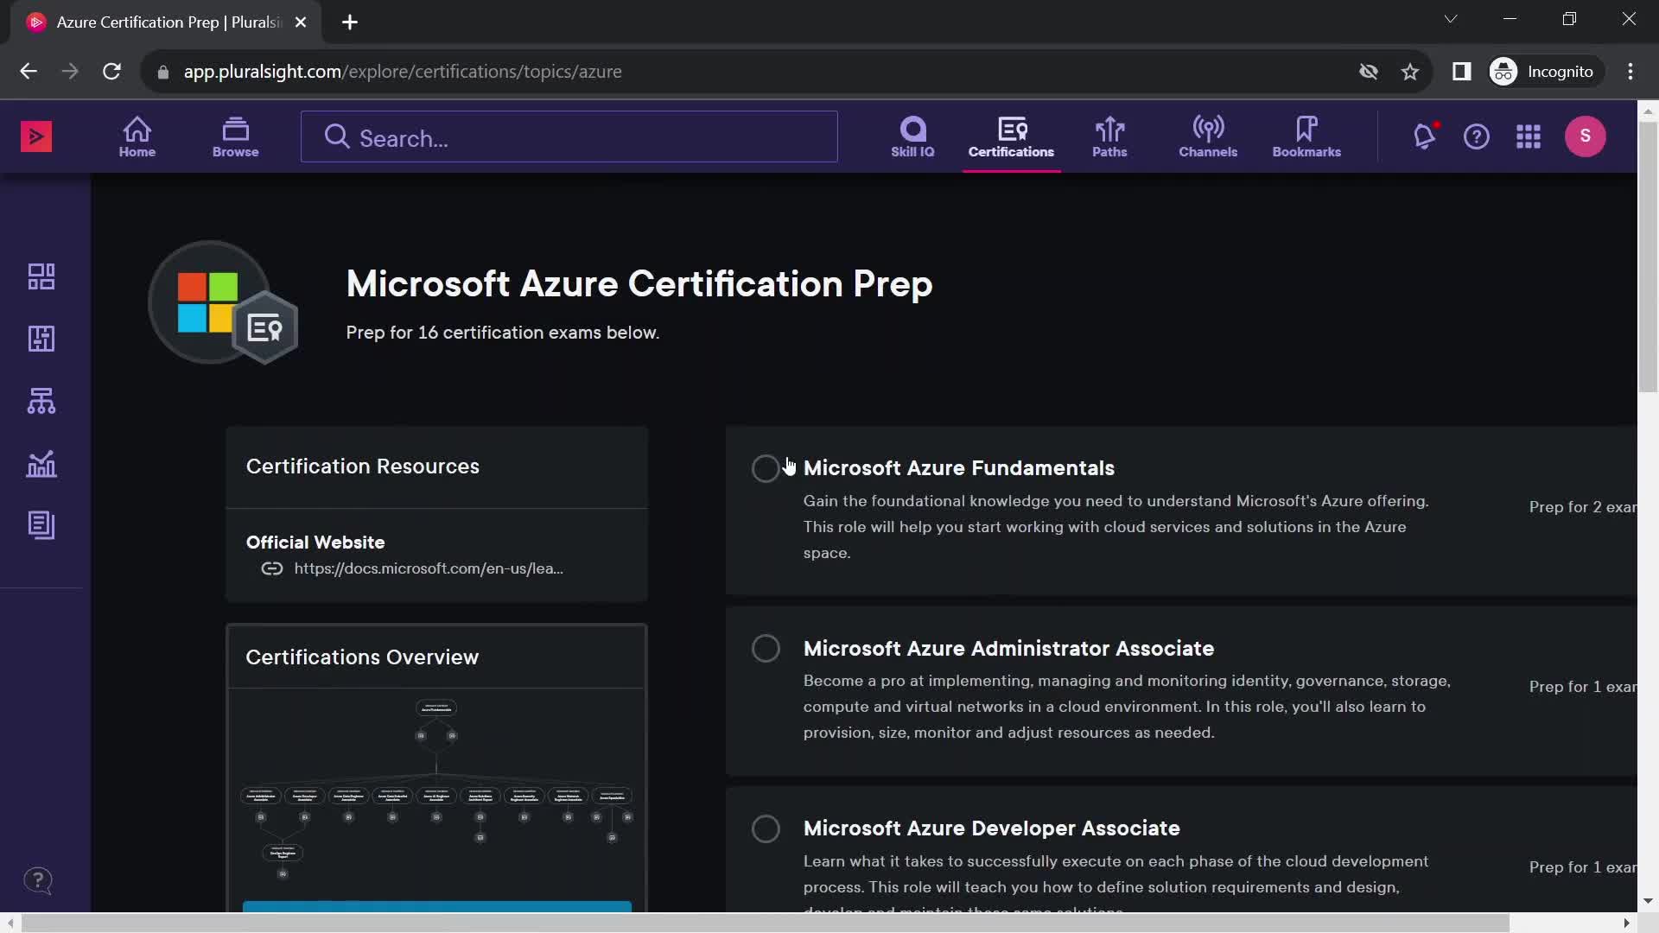Click the Pluralsight logo icon

click(x=36, y=136)
